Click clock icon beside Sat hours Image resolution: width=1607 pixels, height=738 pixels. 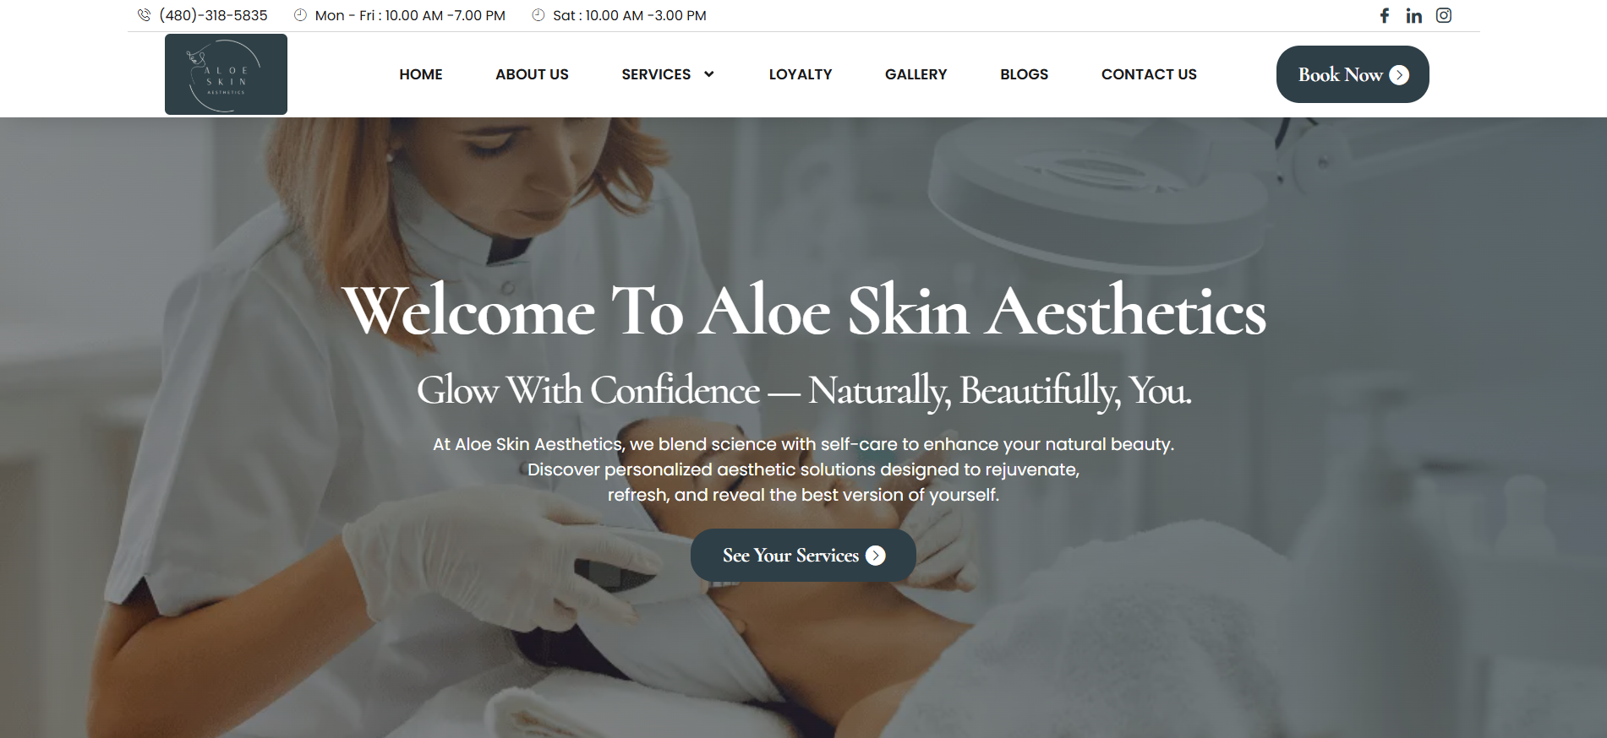click(x=538, y=15)
